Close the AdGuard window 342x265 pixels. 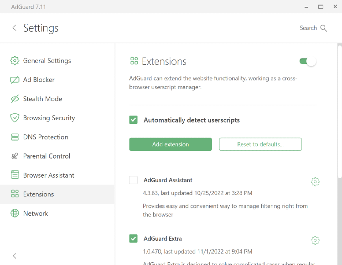pos(335,7)
